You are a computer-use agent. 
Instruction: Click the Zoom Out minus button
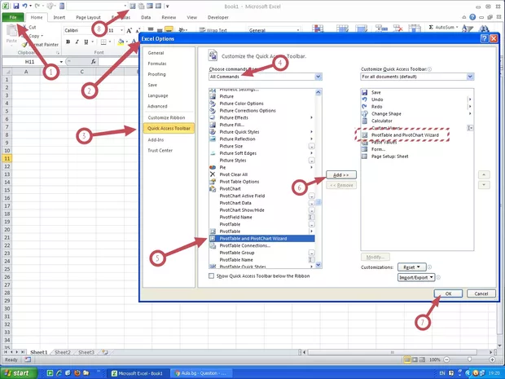tap(446, 359)
